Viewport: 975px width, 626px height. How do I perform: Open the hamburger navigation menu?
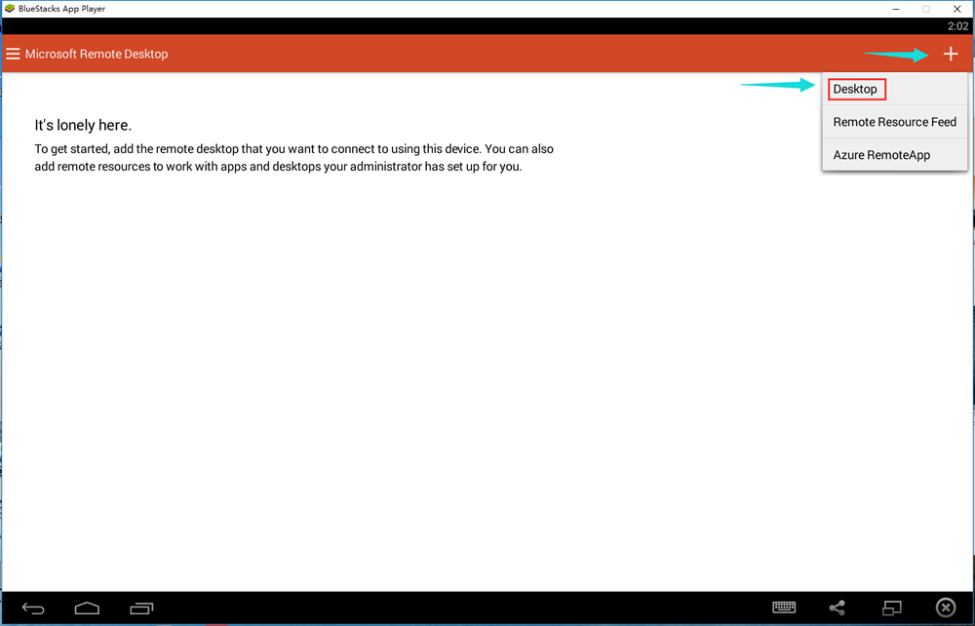(x=13, y=54)
